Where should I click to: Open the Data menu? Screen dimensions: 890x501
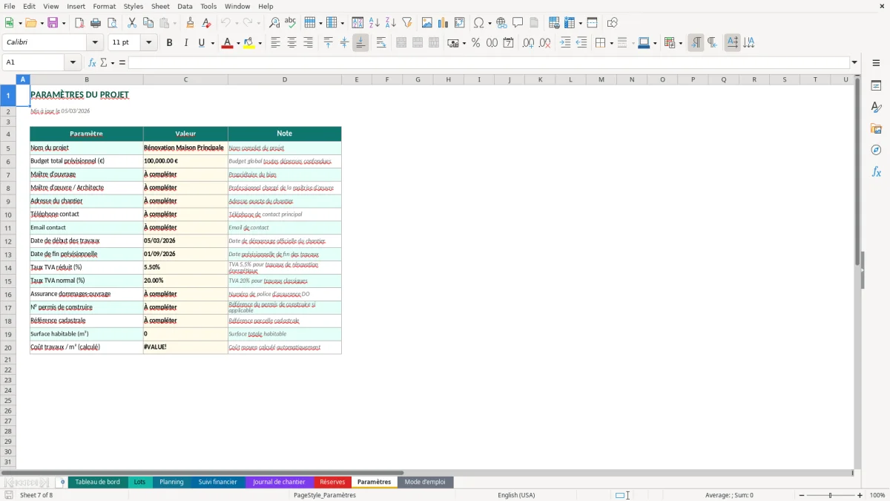[x=185, y=6]
